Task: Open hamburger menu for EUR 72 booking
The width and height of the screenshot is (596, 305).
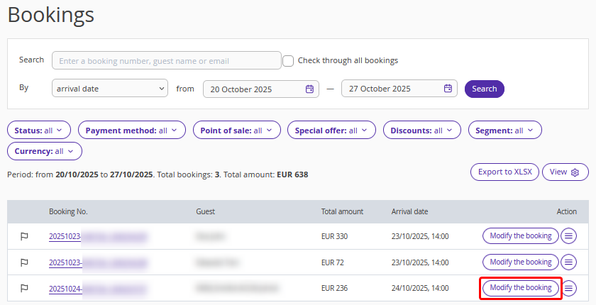Action: 568,262
